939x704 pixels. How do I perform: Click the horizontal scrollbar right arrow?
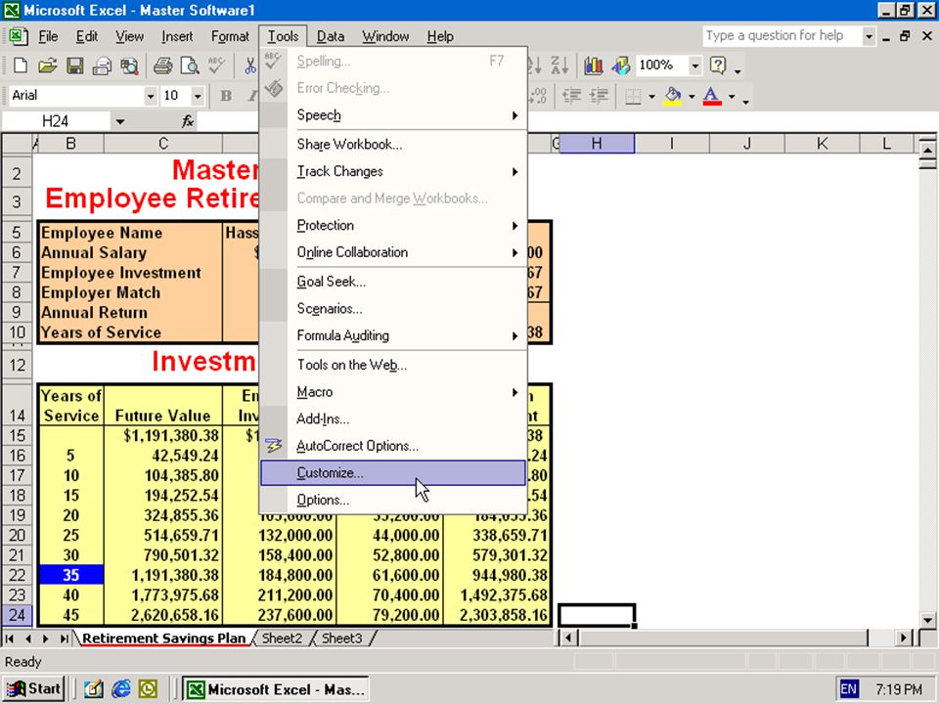[x=904, y=638]
